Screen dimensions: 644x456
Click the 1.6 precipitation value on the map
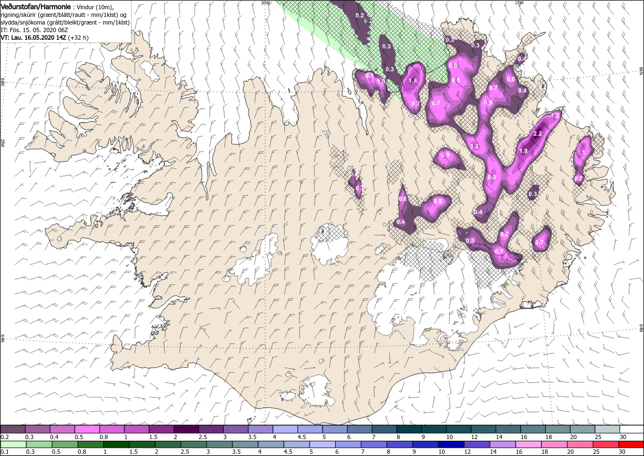click(413, 81)
